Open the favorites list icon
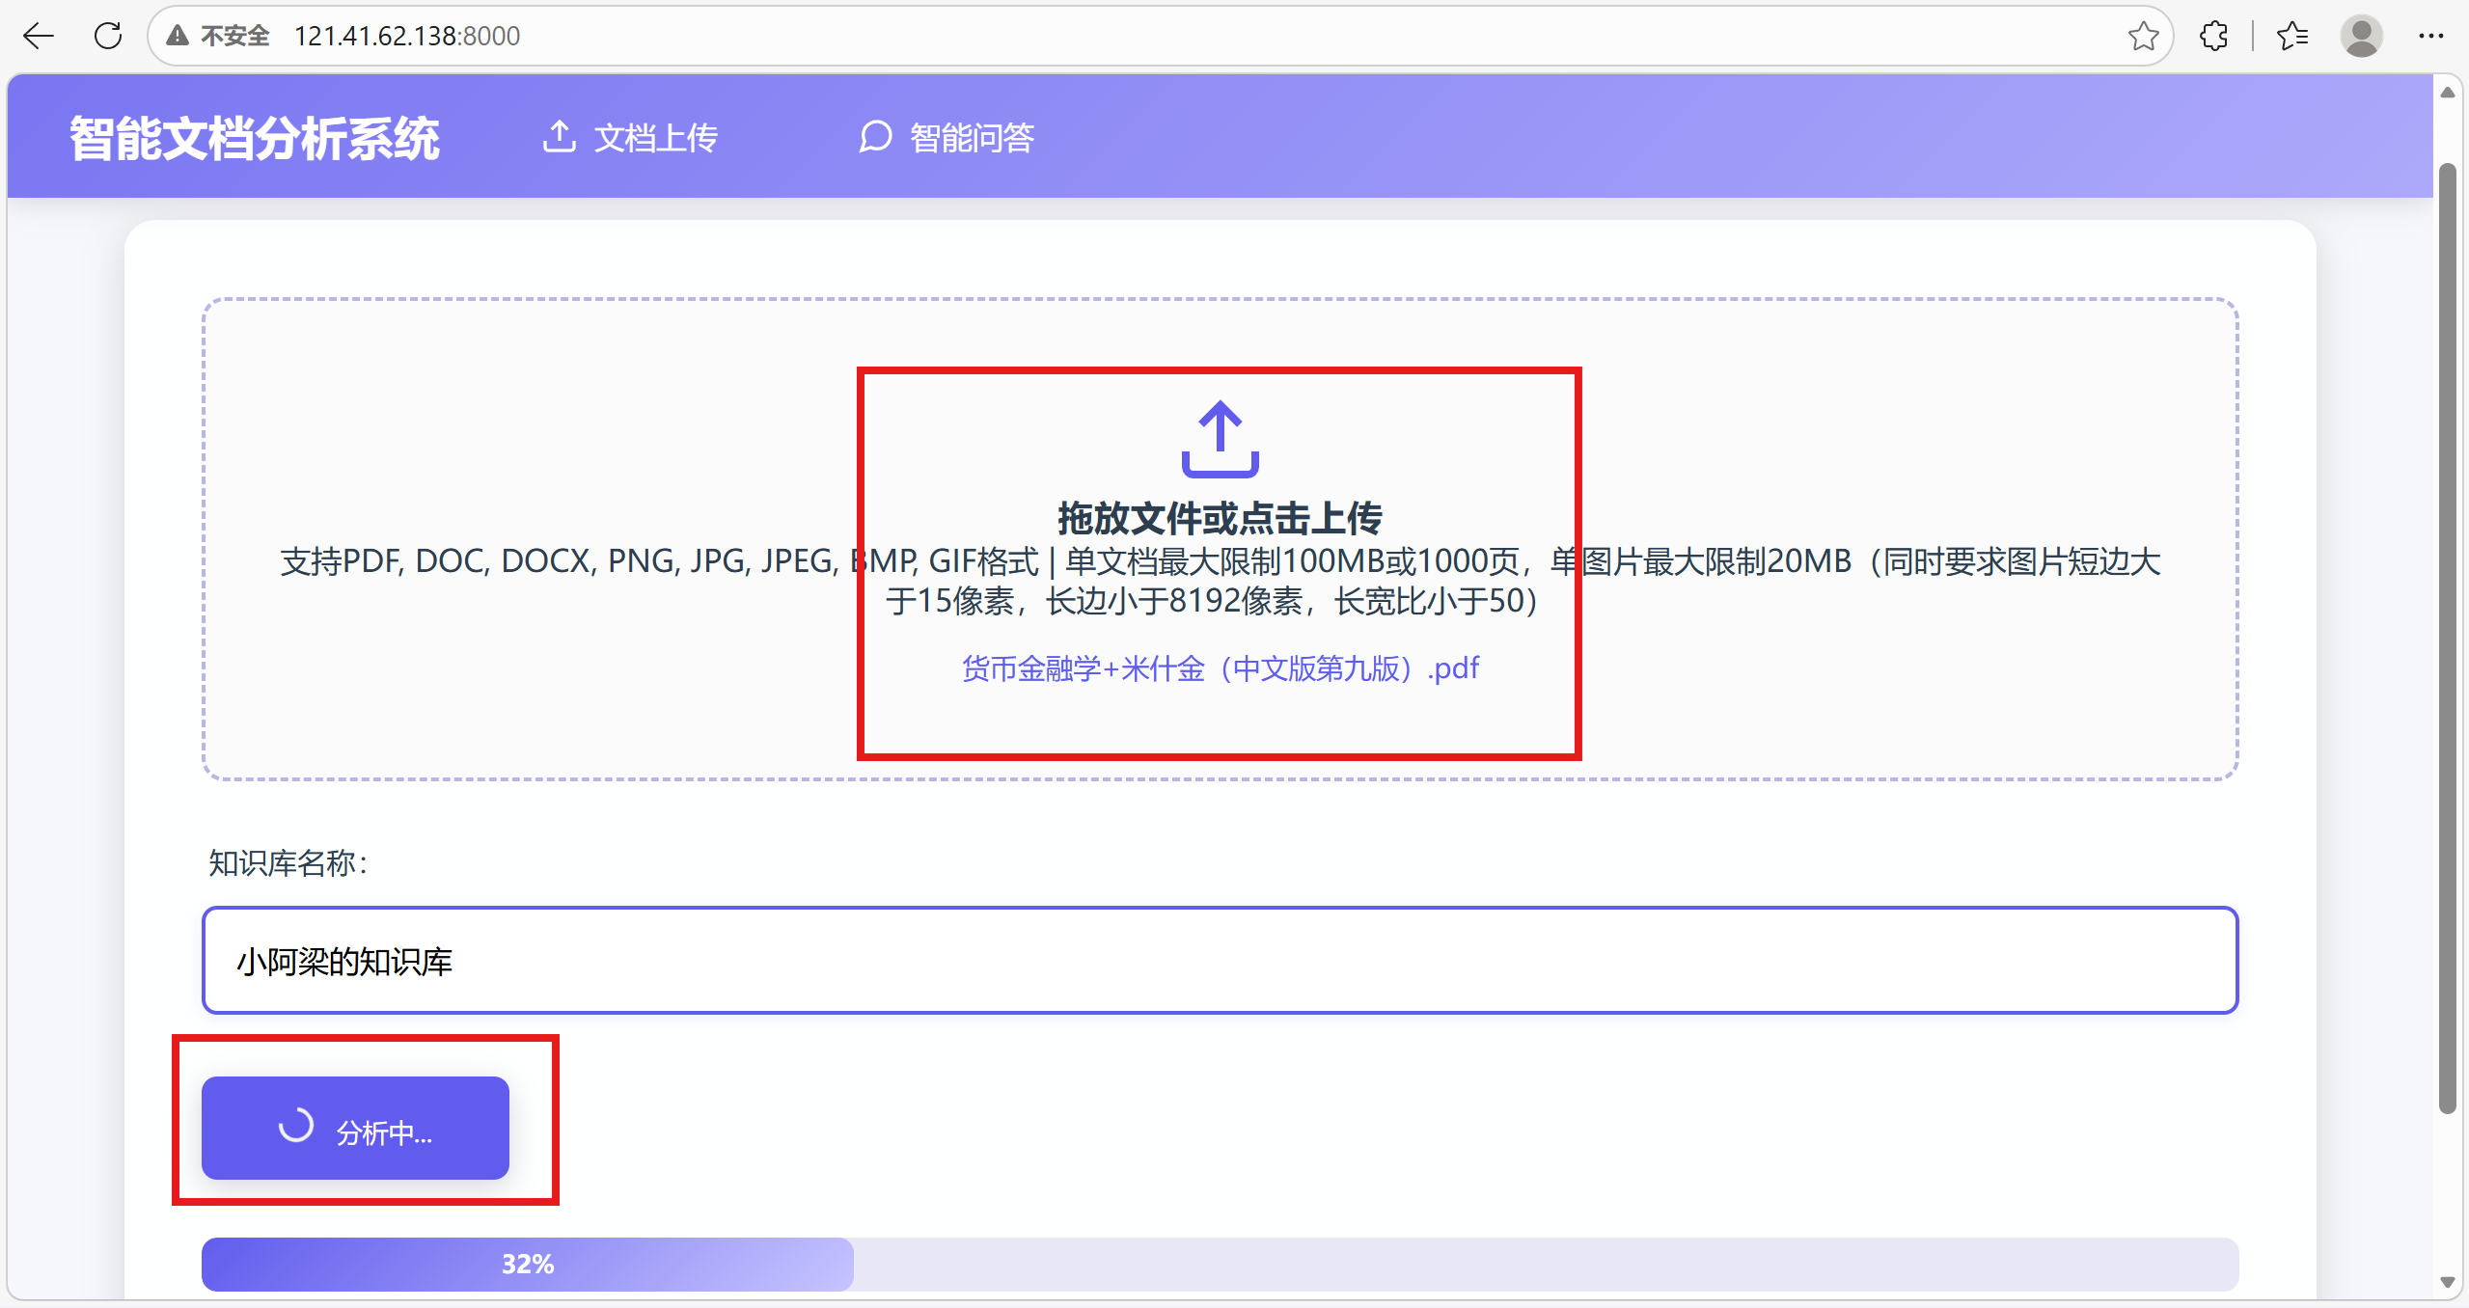2469x1308 pixels. pyautogui.click(x=2292, y=36)
